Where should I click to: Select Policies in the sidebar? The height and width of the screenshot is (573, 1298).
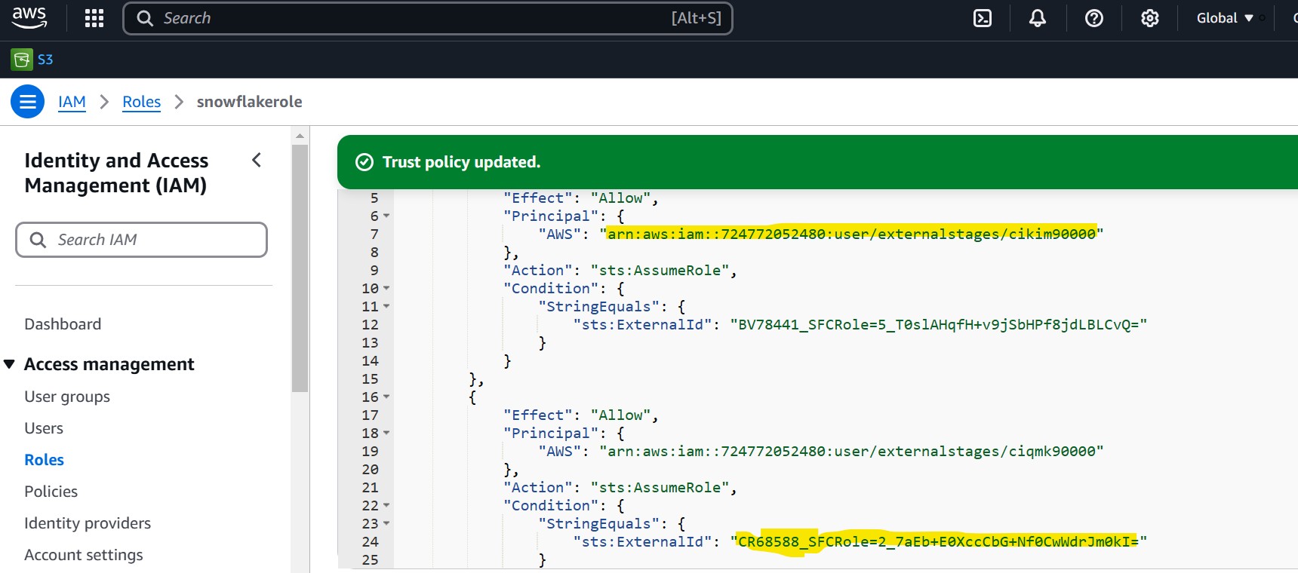[x=51, y=492]
